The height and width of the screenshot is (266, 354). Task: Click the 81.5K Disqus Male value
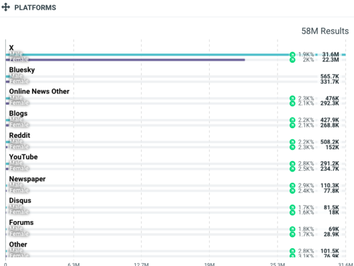(331, 207)
